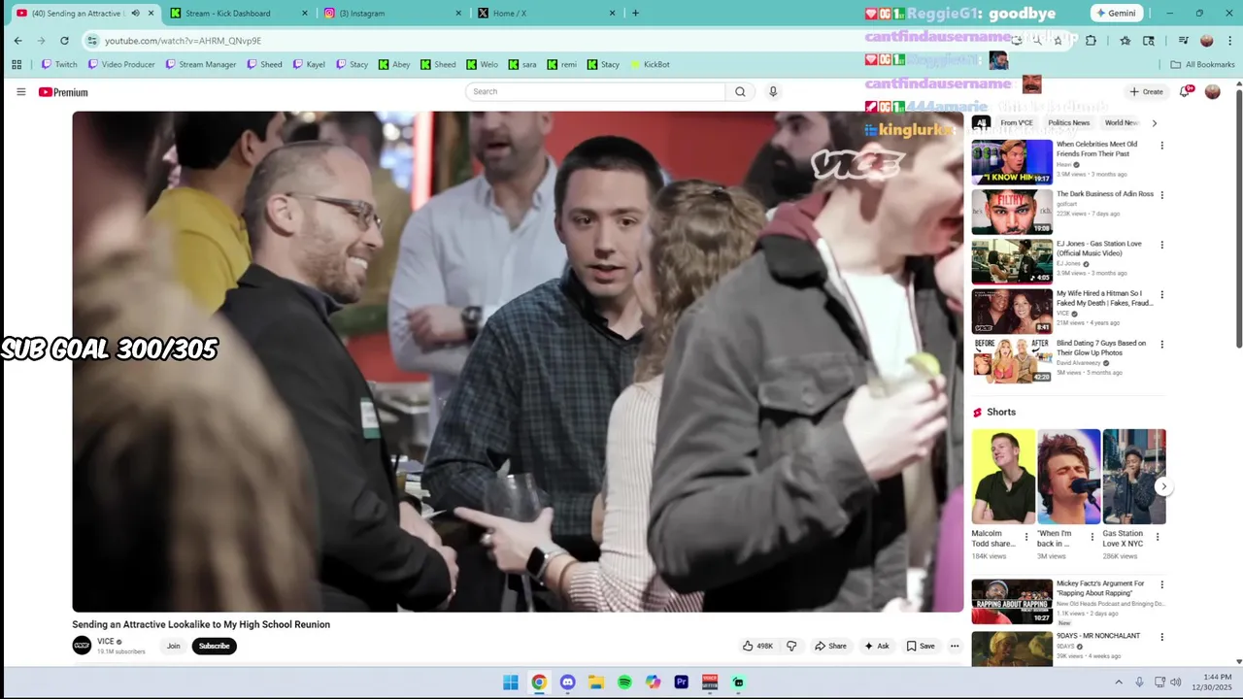Click the video player to pause
The width and height of the screenshot is (1243, 699).
518,361
